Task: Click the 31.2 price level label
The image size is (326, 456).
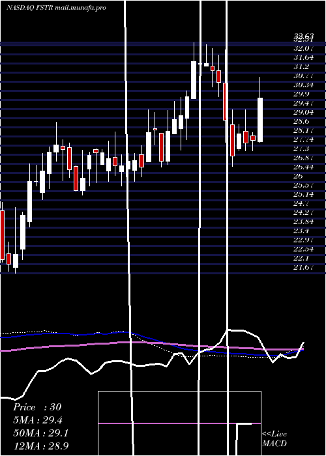Action: pyautogui.click(x=301, y=66)
